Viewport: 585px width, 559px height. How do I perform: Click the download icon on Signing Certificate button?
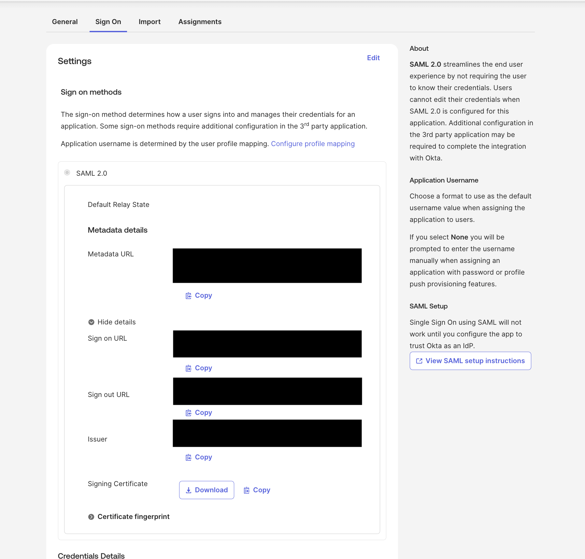click(189, 490)
